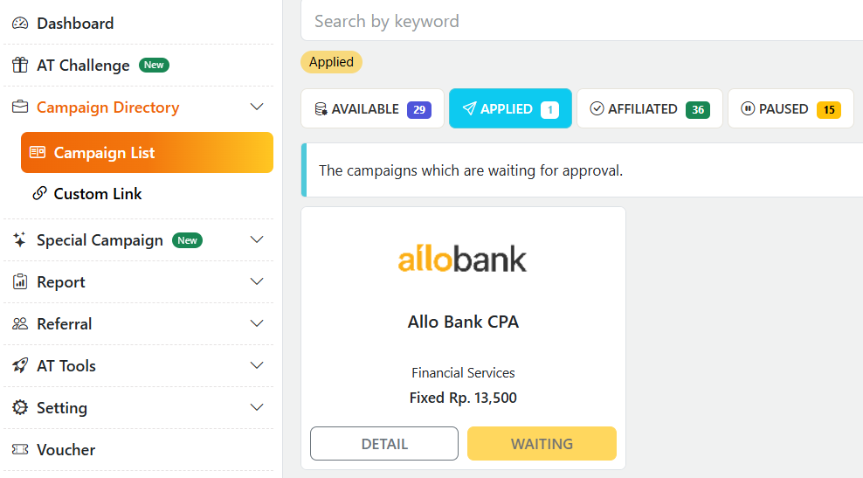863x478 pixels.
Task: Click the Voucher ticket icon
Action: pos(20,450)
